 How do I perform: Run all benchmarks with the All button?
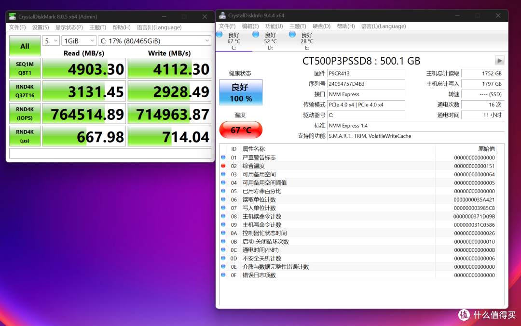(25, 46)
